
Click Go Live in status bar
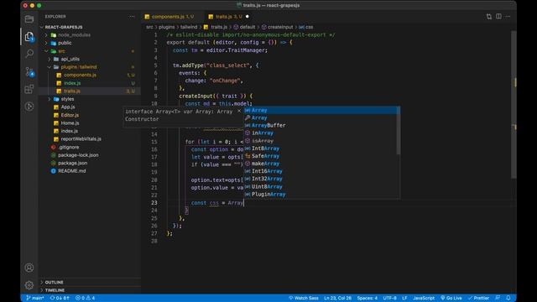(x=451, y=298)
